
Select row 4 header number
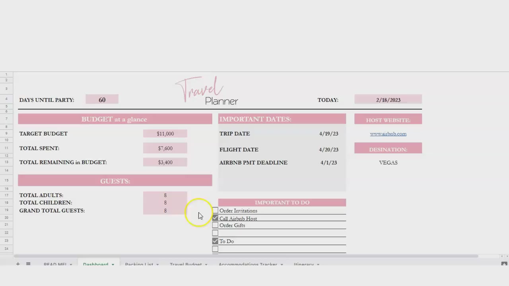[x=6, y=99]
